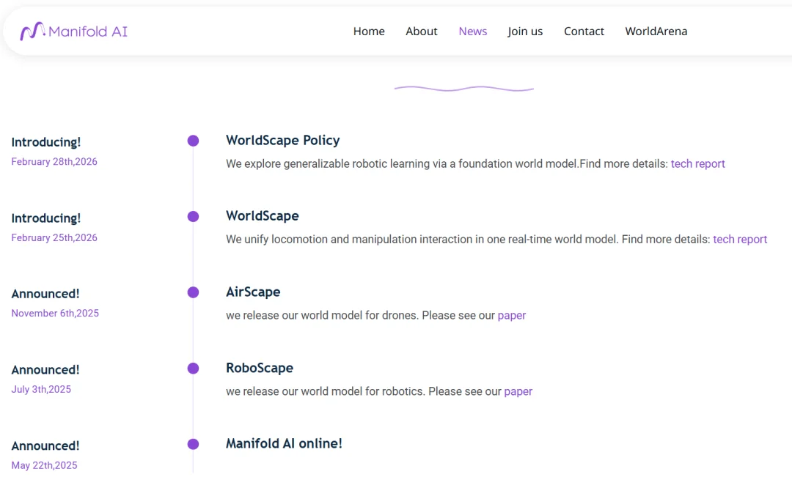
Task: Click the purple wave divider graphic
Action: 463,88
